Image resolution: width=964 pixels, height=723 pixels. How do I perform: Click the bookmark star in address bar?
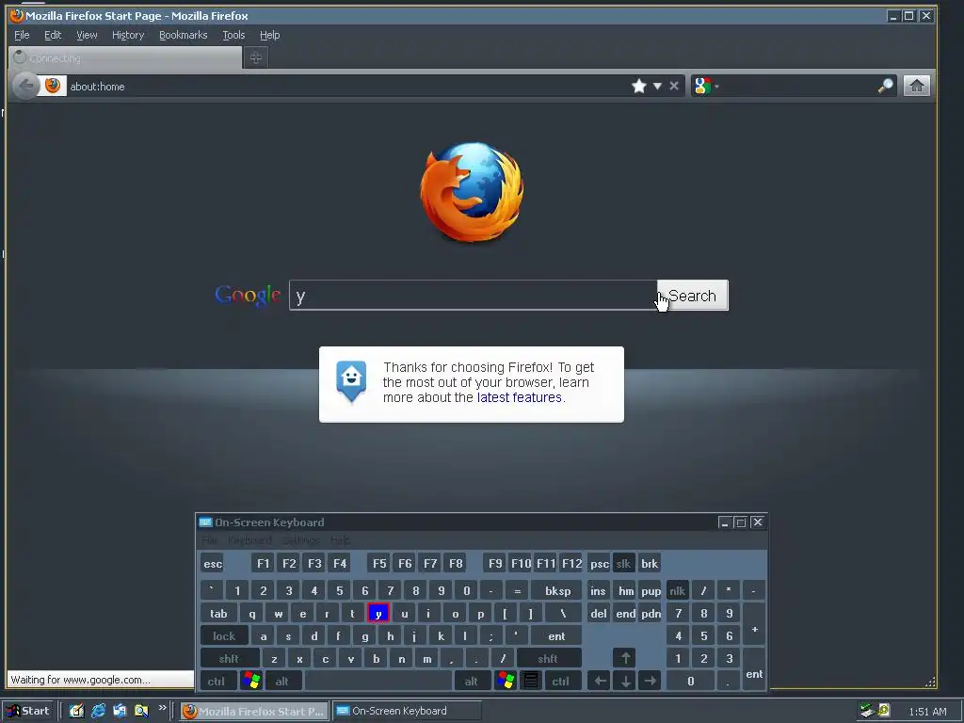coord(639,86)
